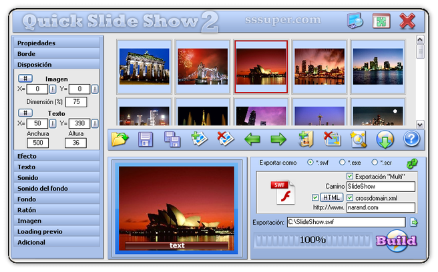The image size is (438, 272).
Task: Add folder of images with plus folder icon
Action: (x=305, y=139)
